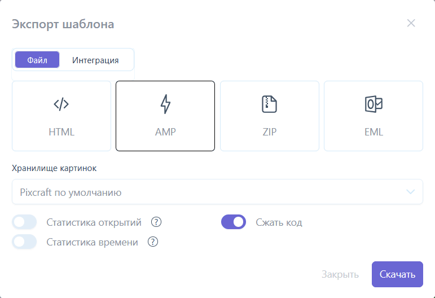Select the ZIP label text

[x=270, y=132]
